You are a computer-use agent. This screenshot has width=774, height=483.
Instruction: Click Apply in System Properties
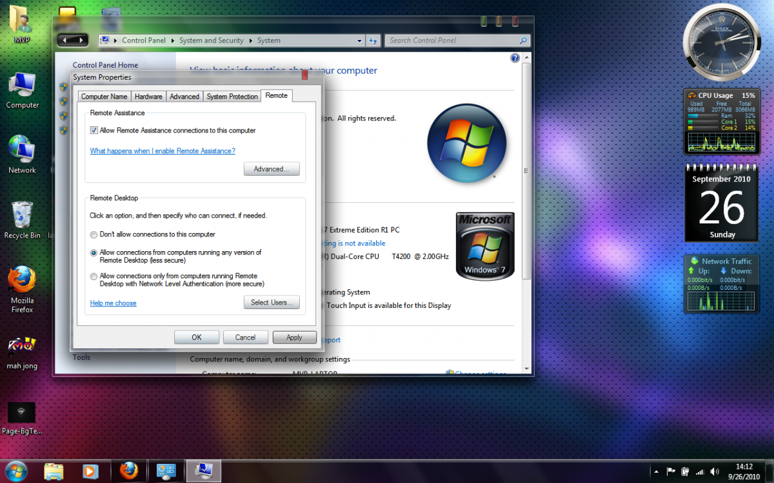coord(294,337)
